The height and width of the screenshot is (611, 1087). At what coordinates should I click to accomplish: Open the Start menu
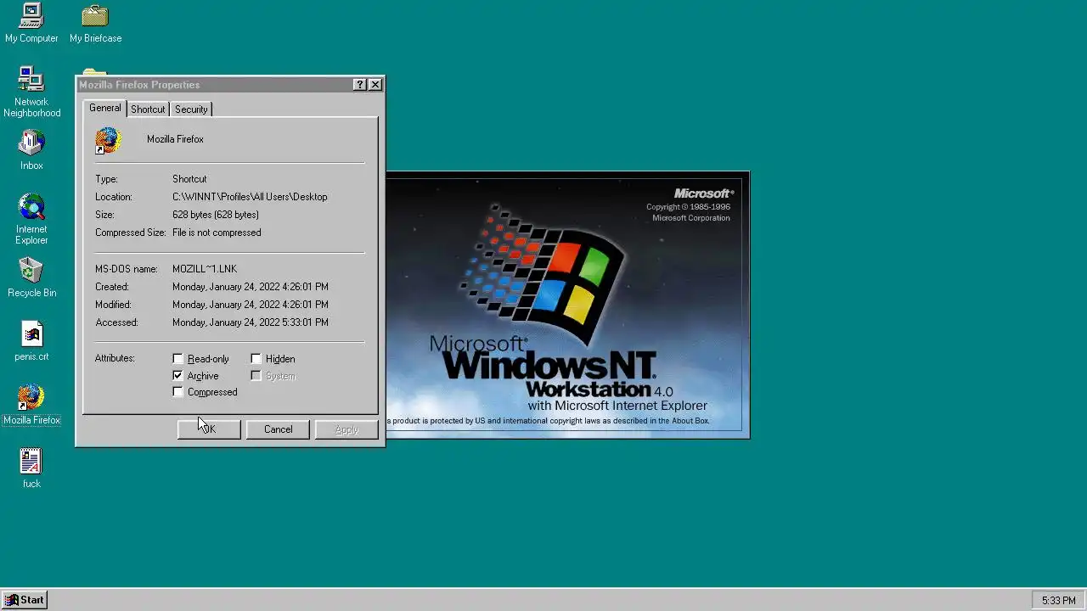(x=25, y=600)
